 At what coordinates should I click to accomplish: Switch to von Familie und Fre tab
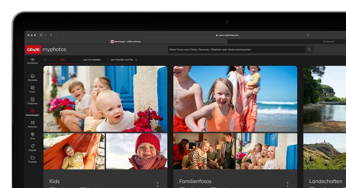[122, 60]
